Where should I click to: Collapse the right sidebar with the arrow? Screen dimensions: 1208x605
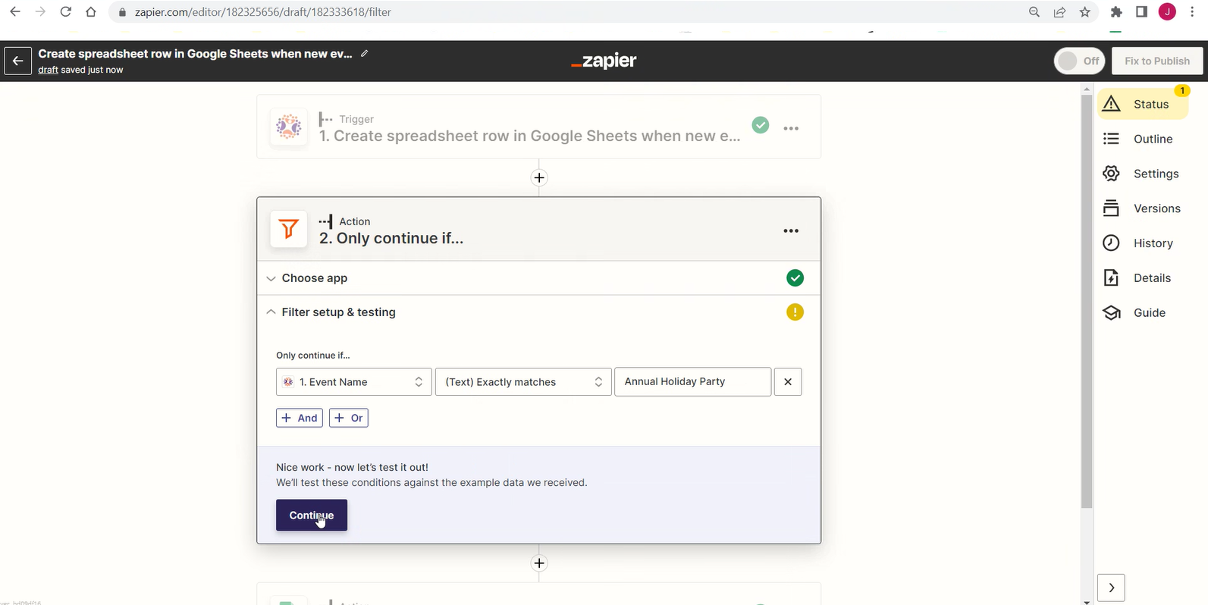pos(1111,588)
